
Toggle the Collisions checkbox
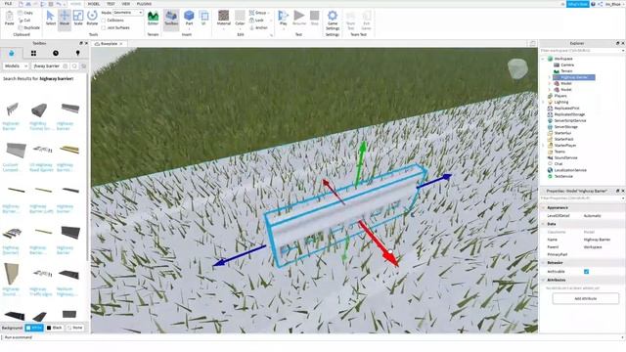tap(104, 20)
